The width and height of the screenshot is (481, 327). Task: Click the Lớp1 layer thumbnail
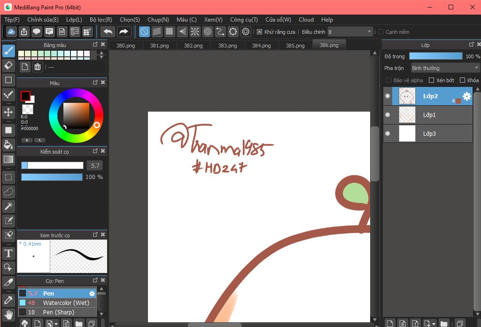pyautogui.click(x=407, y=115)
